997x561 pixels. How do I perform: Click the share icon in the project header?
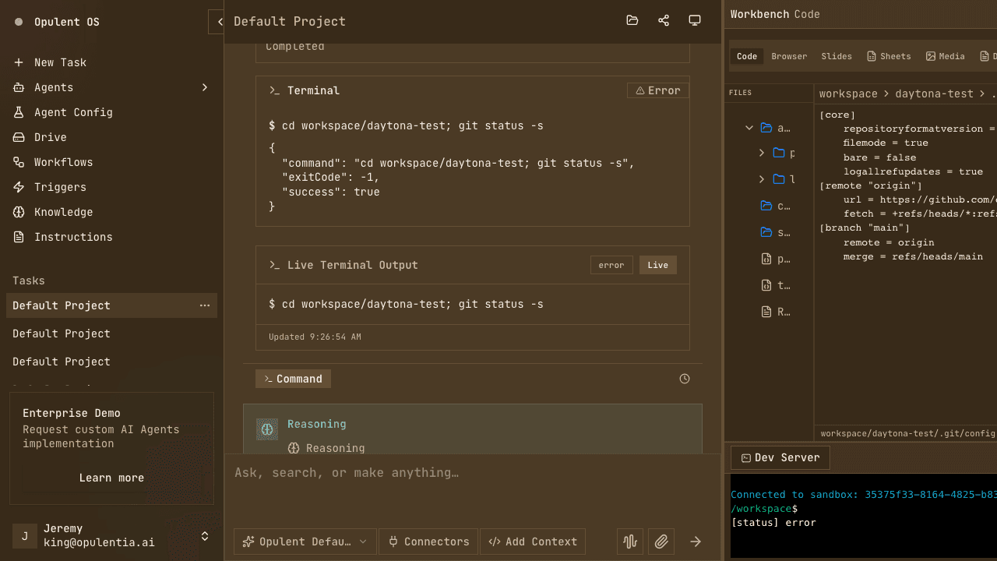(663, 20)
